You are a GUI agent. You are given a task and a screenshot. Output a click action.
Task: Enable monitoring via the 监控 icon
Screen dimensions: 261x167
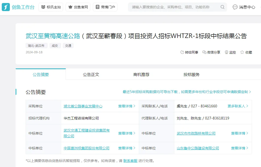(230, 52)
